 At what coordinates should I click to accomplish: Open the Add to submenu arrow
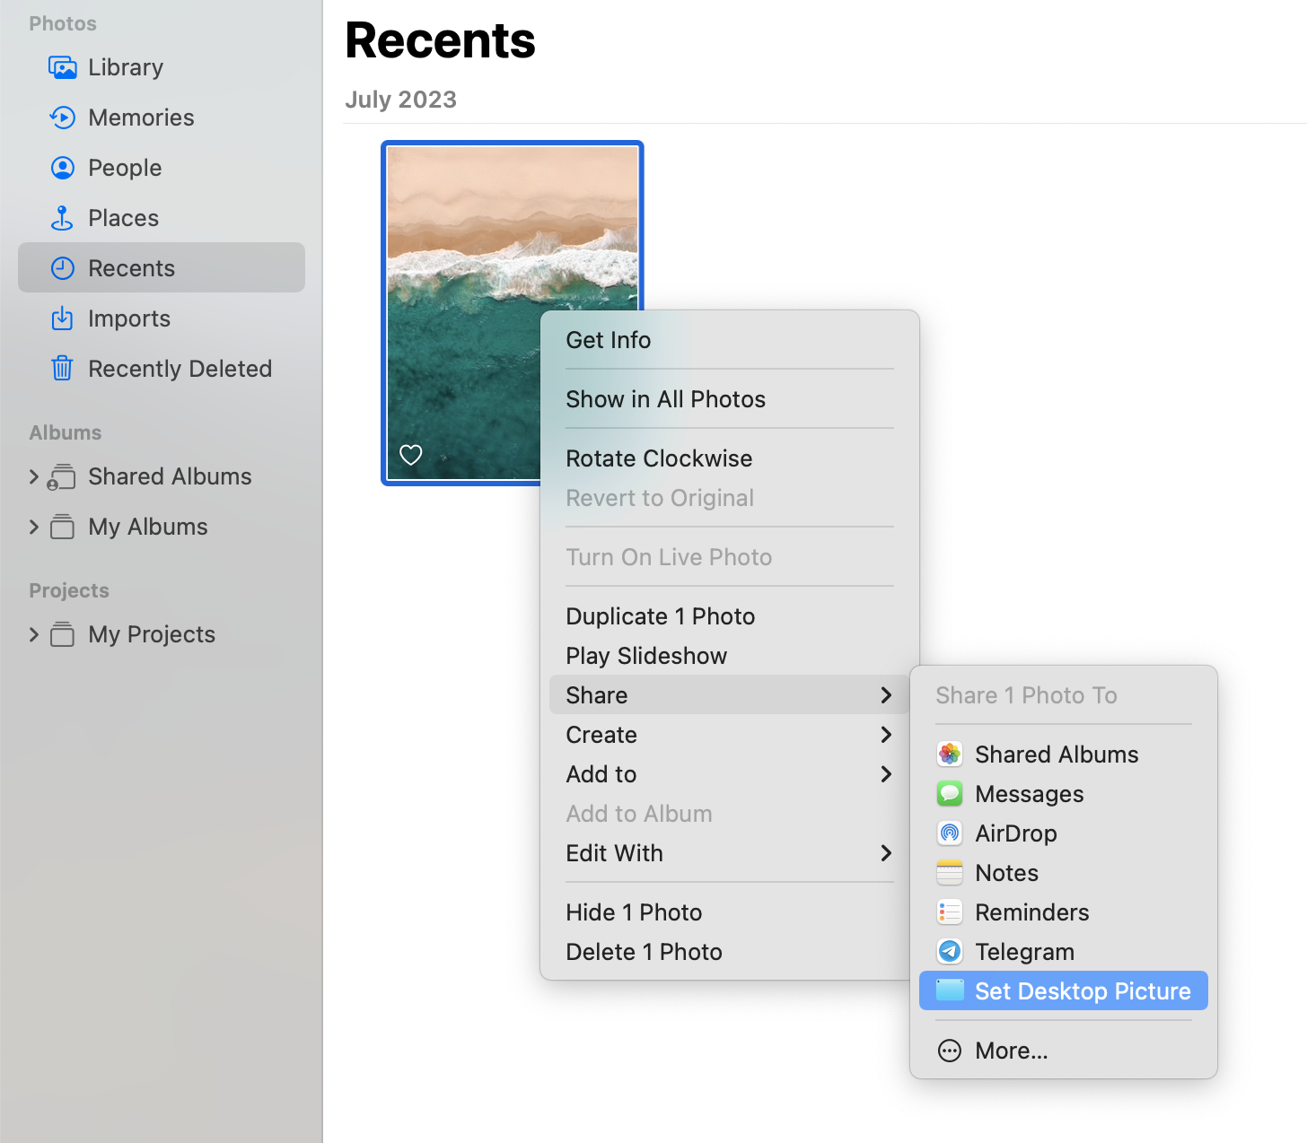click(886, 774)
